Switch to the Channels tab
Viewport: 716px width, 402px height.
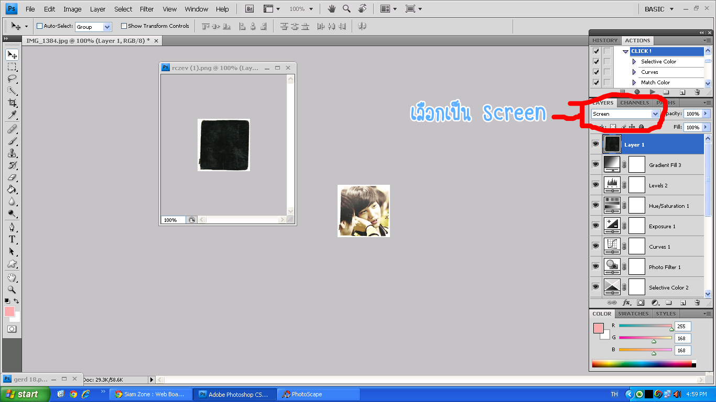(x=634, y=103)
